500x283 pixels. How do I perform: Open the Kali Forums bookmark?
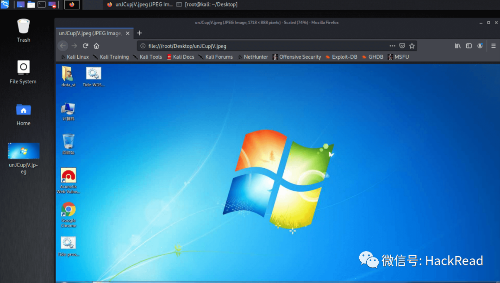(216, 57)
